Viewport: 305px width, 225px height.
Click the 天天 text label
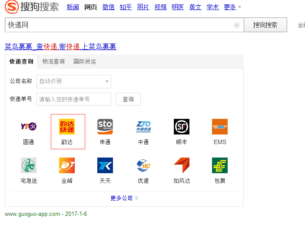tap(105, 181)
